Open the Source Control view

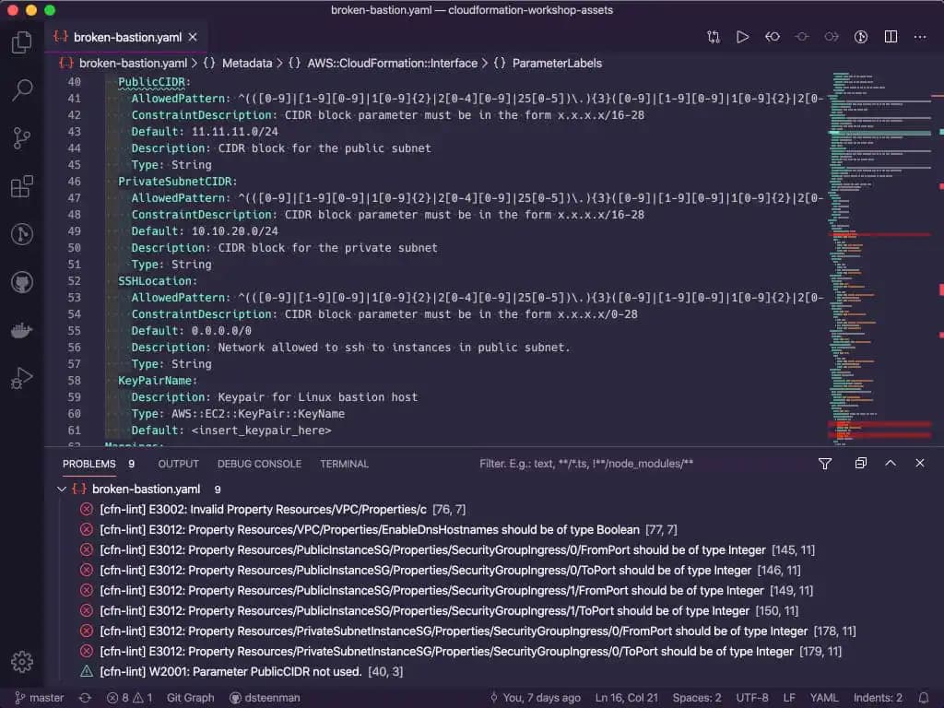[x=21, y=138]
